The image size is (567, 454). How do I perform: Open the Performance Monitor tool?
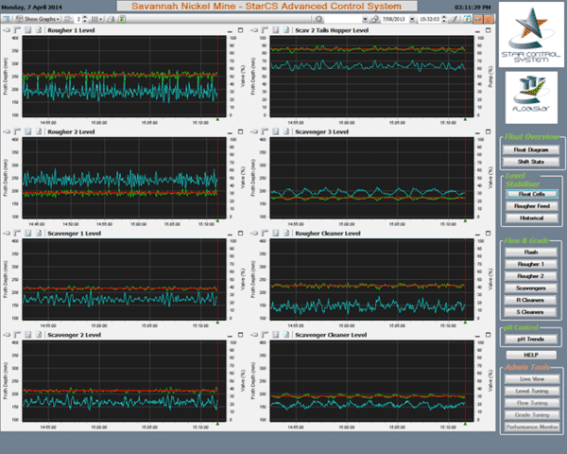point(531,427)
